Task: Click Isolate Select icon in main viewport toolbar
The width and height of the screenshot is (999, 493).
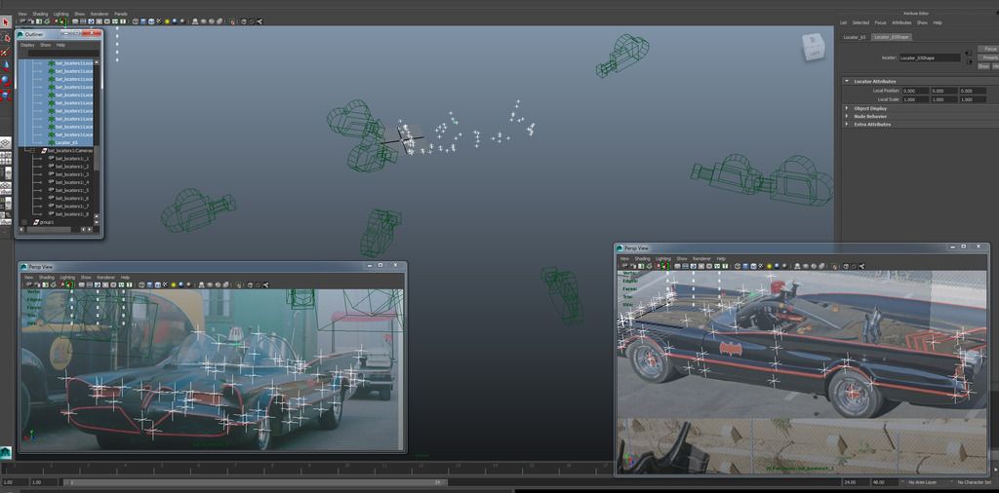Action: tap(232, 21)
